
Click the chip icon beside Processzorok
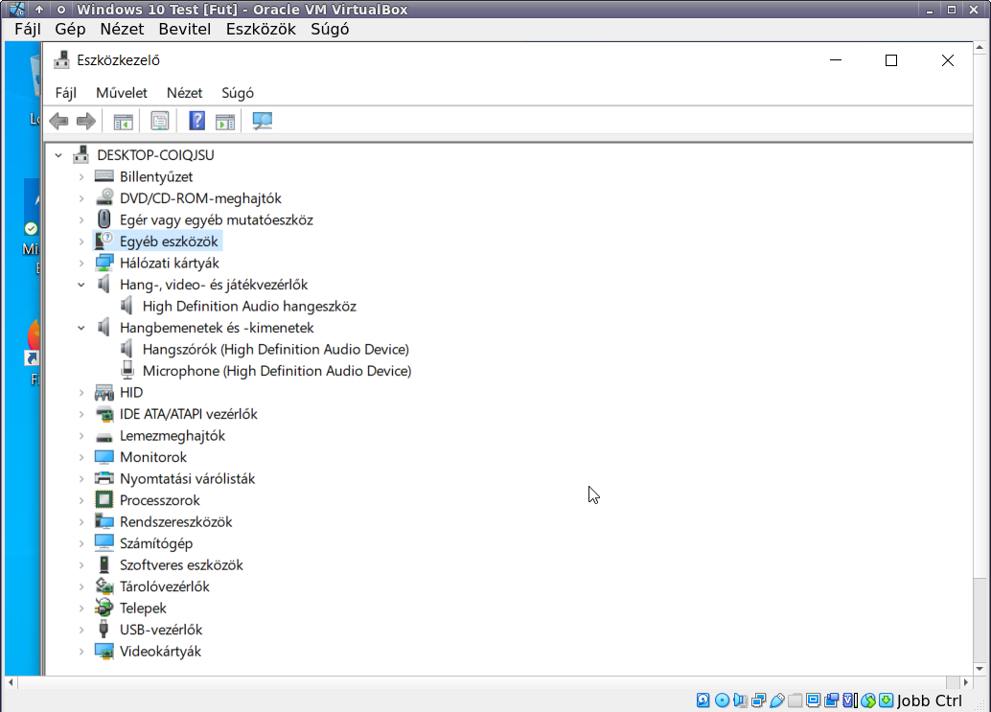click(x=104, y=499)
